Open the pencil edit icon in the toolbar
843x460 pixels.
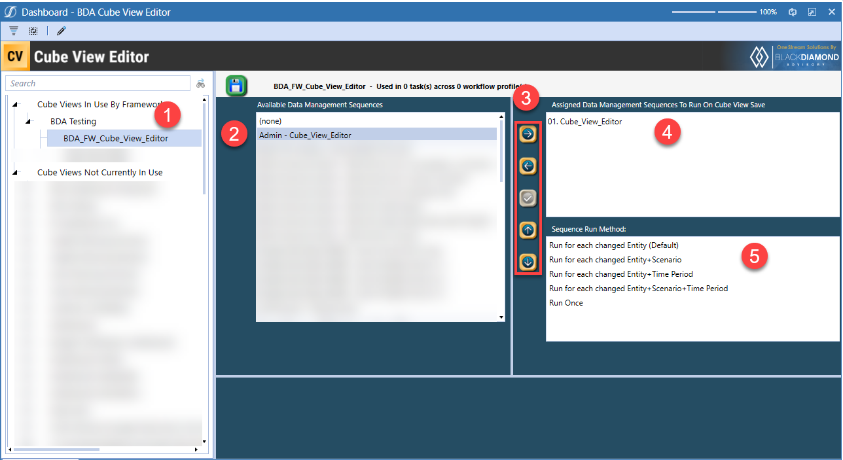[61, 30]
